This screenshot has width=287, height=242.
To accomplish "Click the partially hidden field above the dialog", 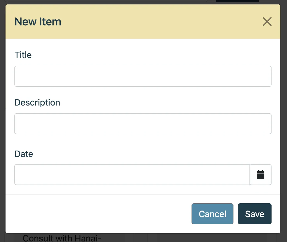I will [x=105, y=1].
